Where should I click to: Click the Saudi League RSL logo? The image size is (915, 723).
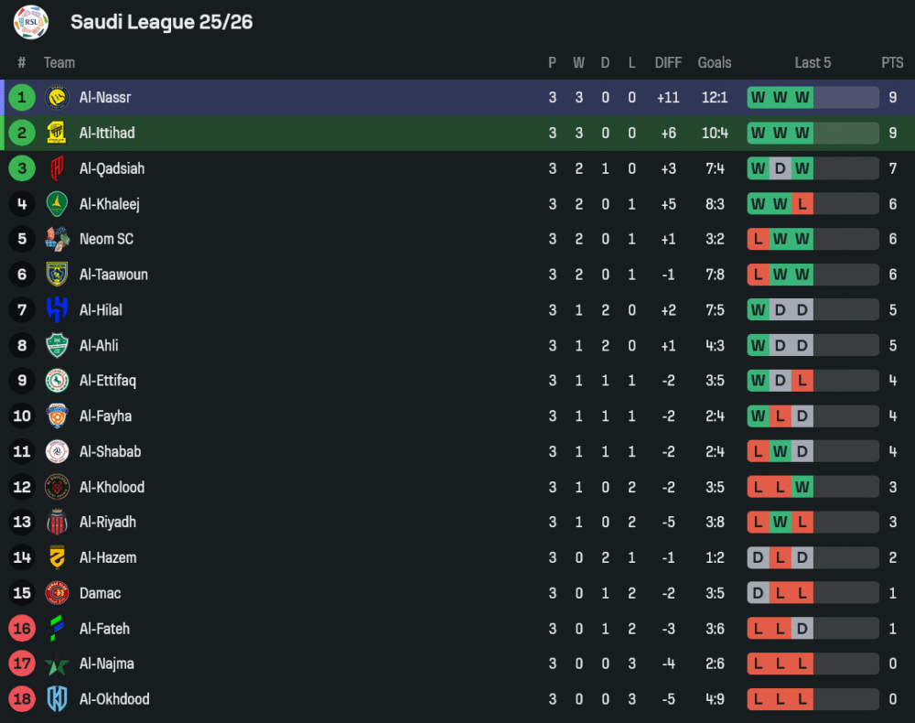[x=30, y=22]
